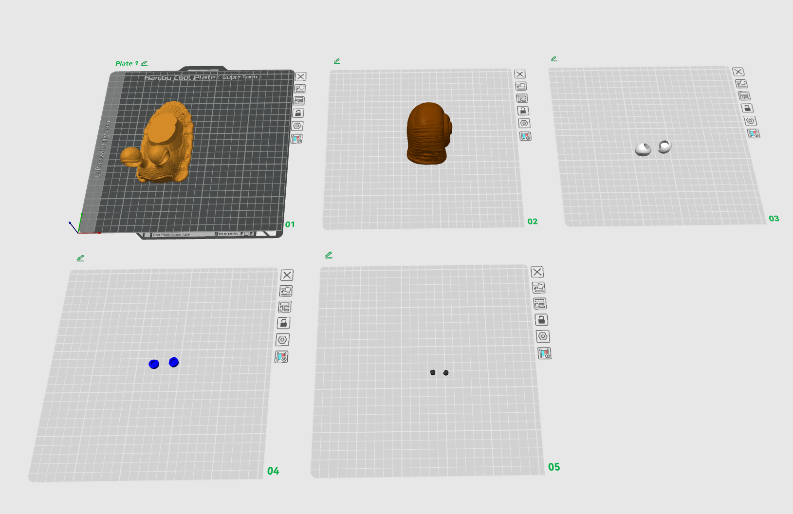Open plate 03 settings hexagon icon
The height and width of the screenshot is (514, 793).
pos(750,121)
